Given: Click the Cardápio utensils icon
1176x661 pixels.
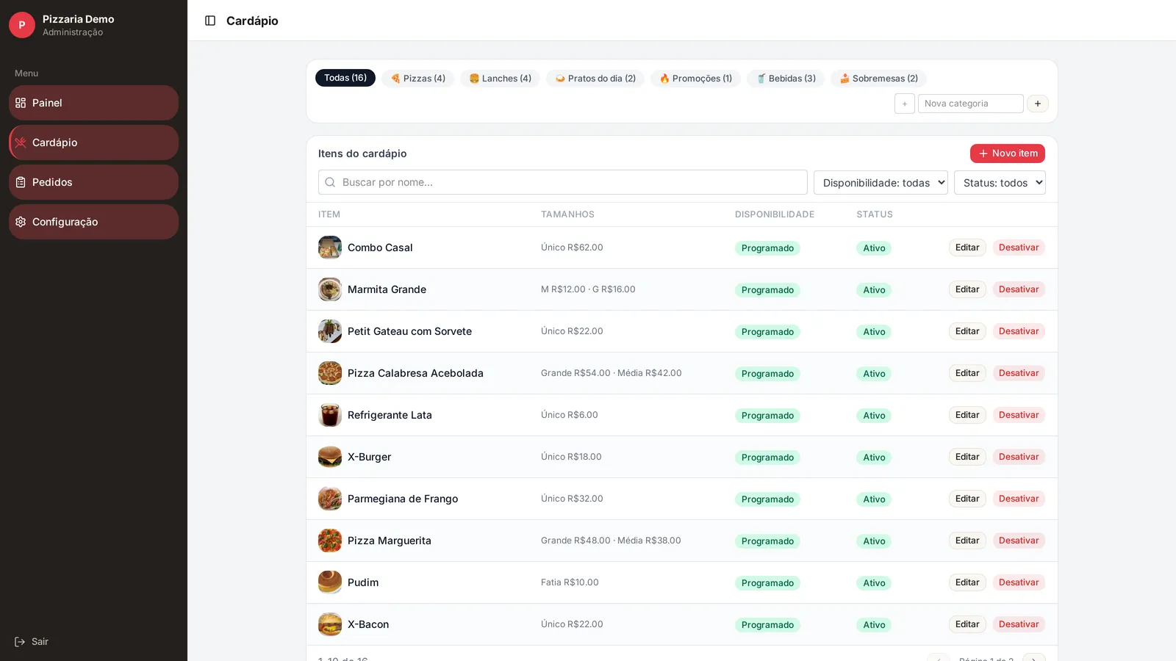Looking at the screenshot, I should (21, 142).
